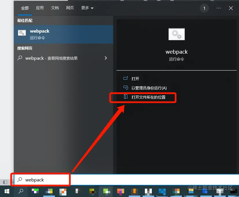Open the 更多 dropdown menu
Image resolution: width=239 pixels, height=197 pixels.
[85, 8]
